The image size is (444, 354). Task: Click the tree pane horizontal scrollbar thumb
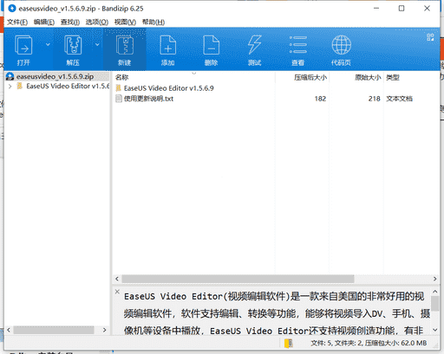[x=54, y=330]
